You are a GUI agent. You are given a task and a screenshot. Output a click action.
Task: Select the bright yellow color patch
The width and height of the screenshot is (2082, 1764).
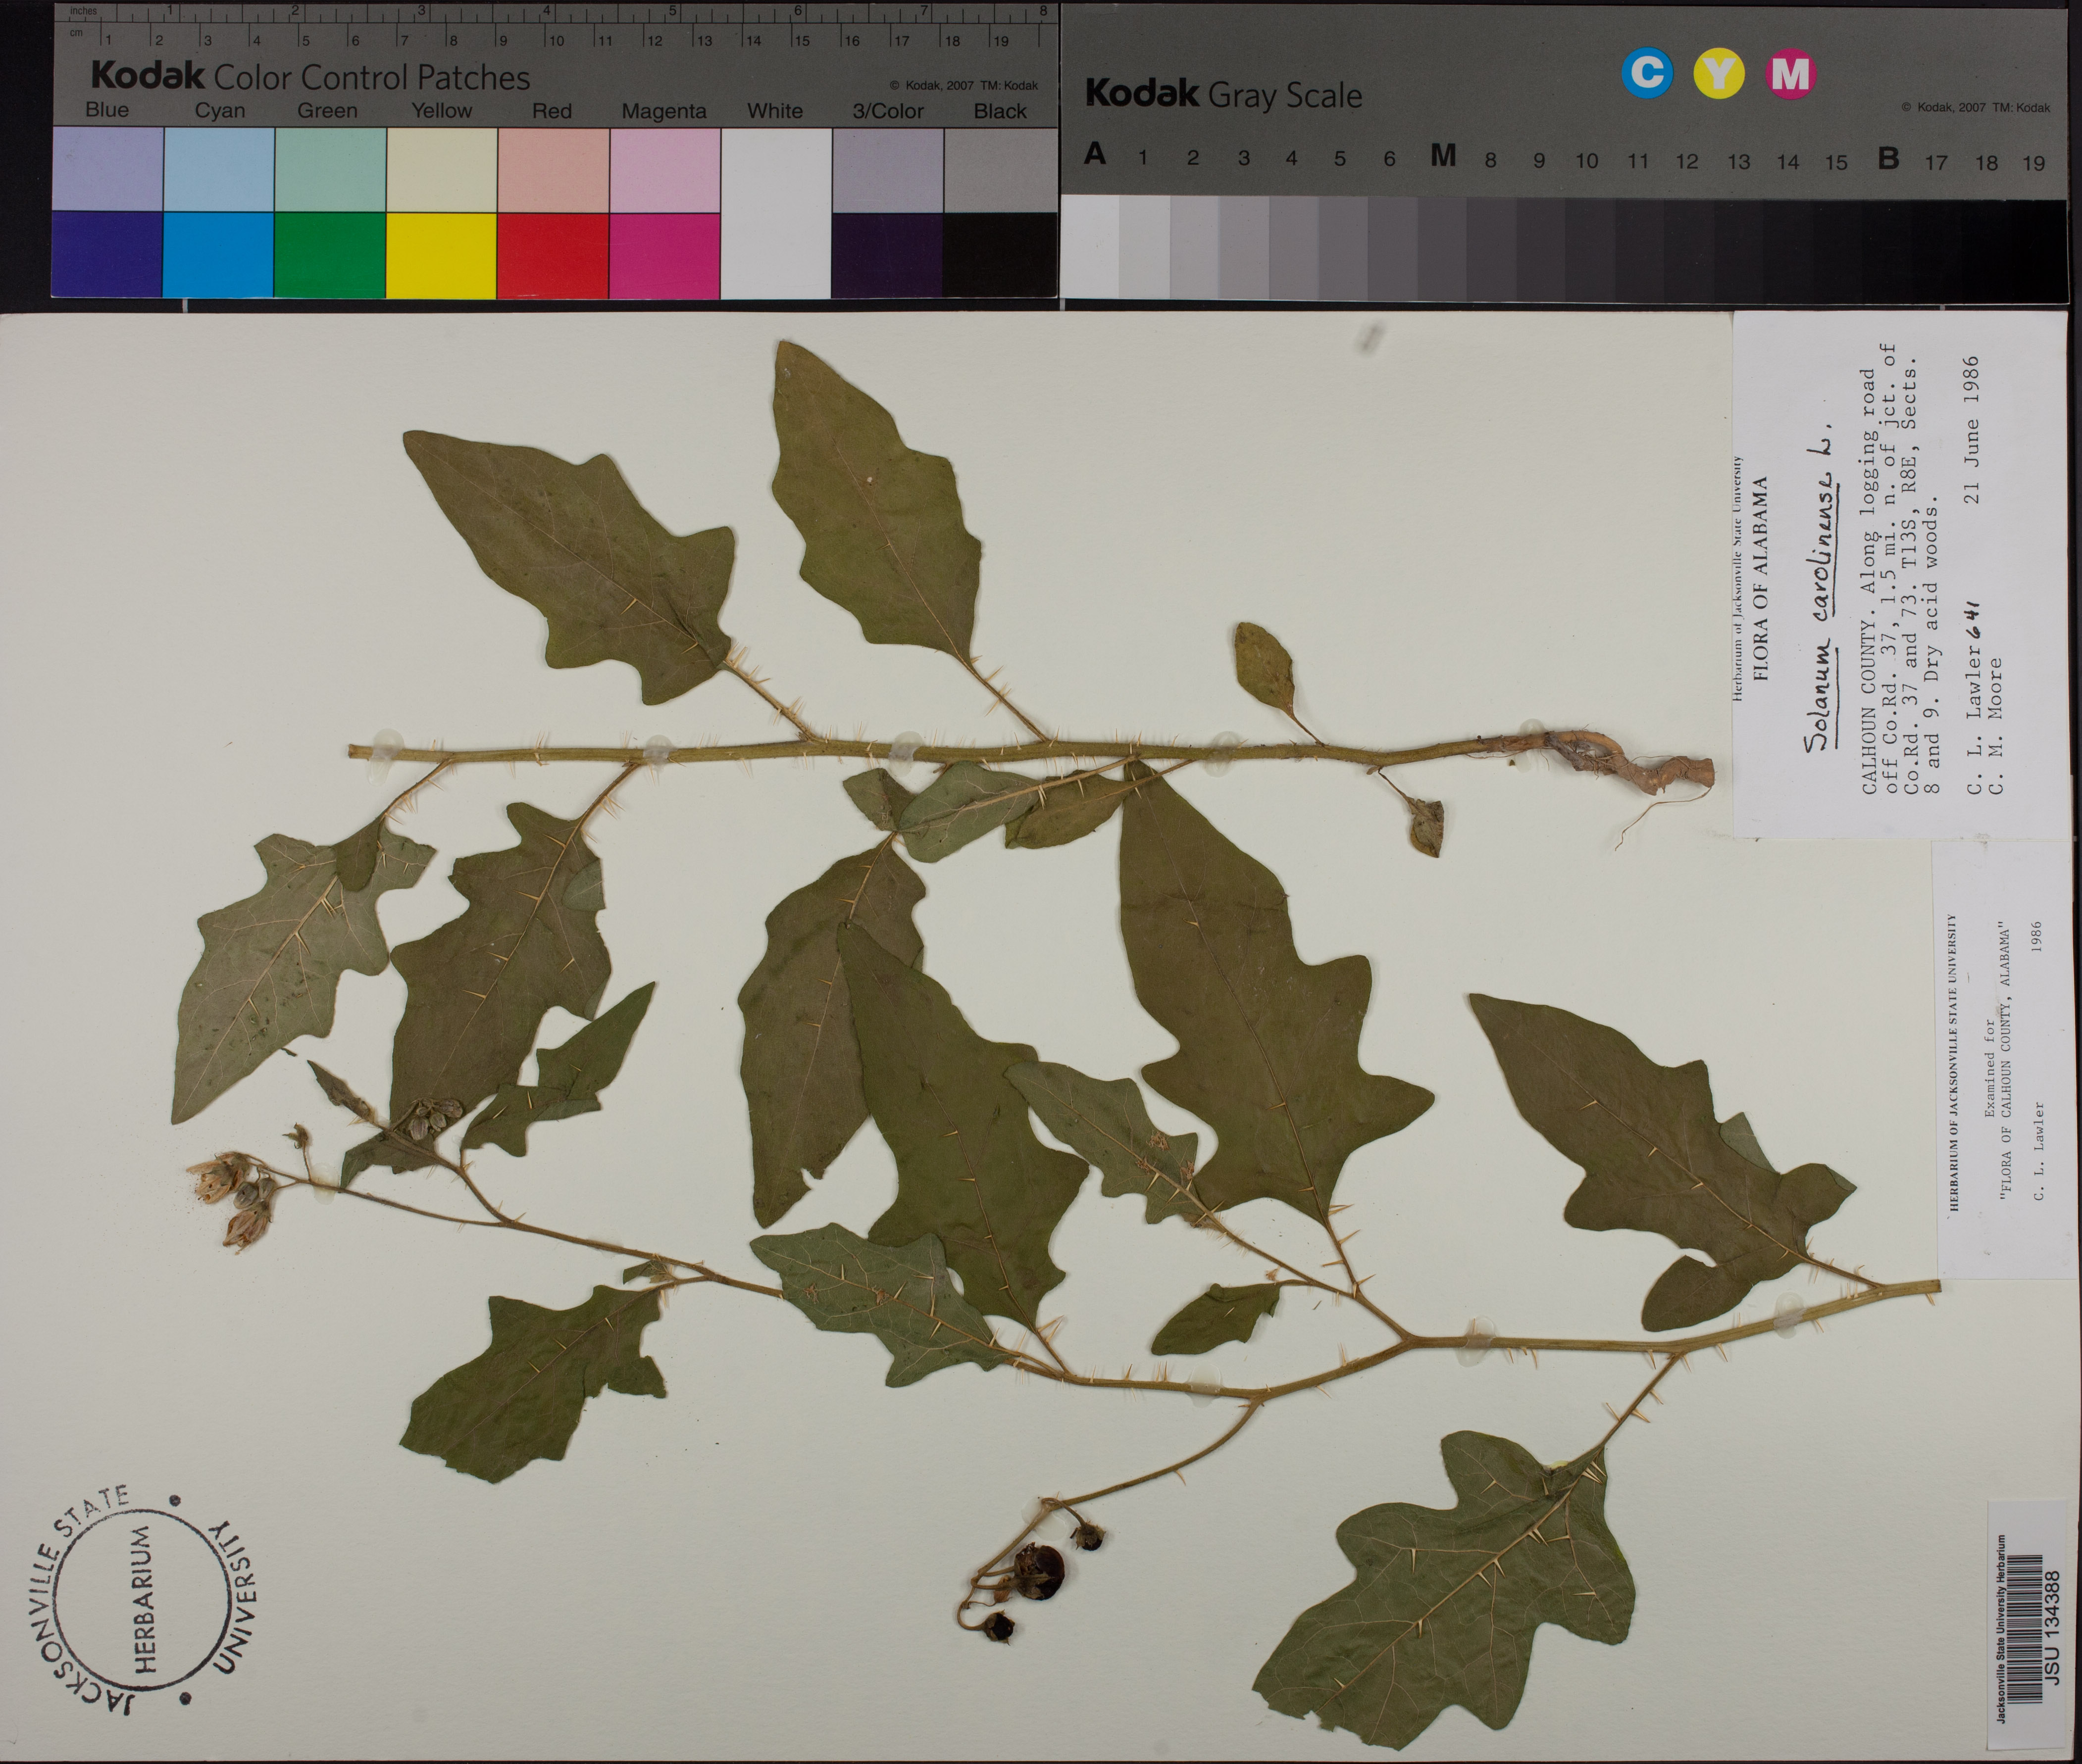441,255
